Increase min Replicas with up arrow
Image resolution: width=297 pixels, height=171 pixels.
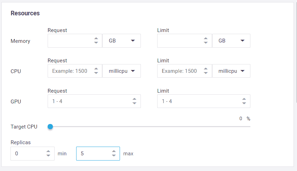click(x=48, y=151)
